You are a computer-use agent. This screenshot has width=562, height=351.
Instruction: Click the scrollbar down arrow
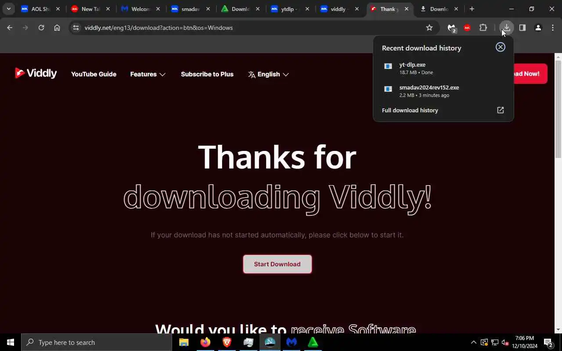tap(558, 330)
